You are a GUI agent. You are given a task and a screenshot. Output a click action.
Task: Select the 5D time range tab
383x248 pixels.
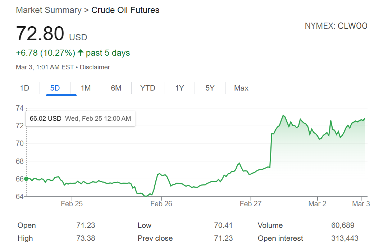click(55, 88)
